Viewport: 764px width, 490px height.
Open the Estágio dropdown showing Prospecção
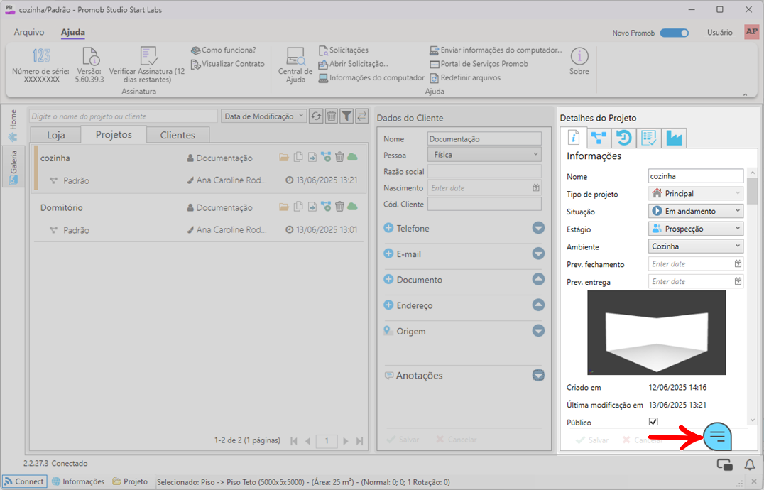pos(696,229)
